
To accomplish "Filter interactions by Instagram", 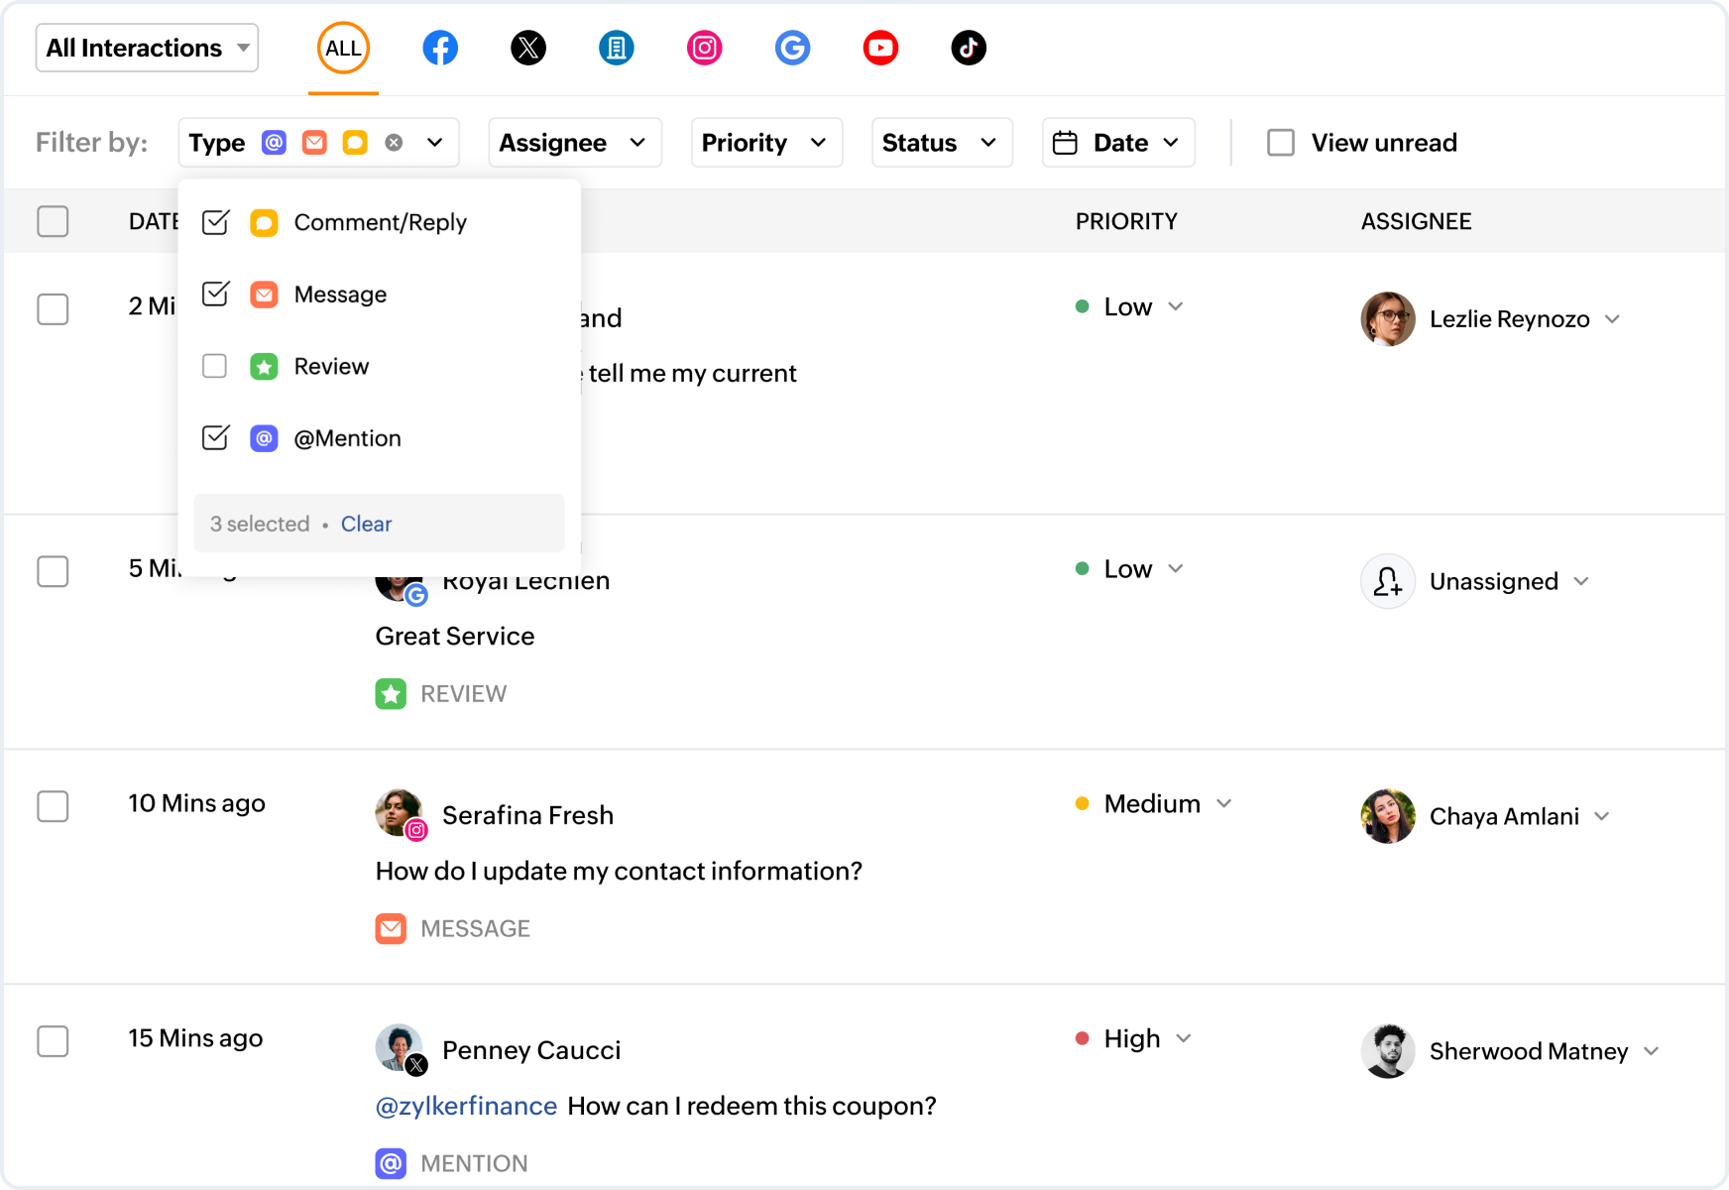I will 705,47.
